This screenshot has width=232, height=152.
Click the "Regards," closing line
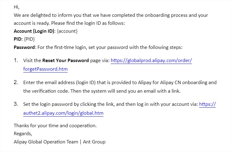point(23,134)
